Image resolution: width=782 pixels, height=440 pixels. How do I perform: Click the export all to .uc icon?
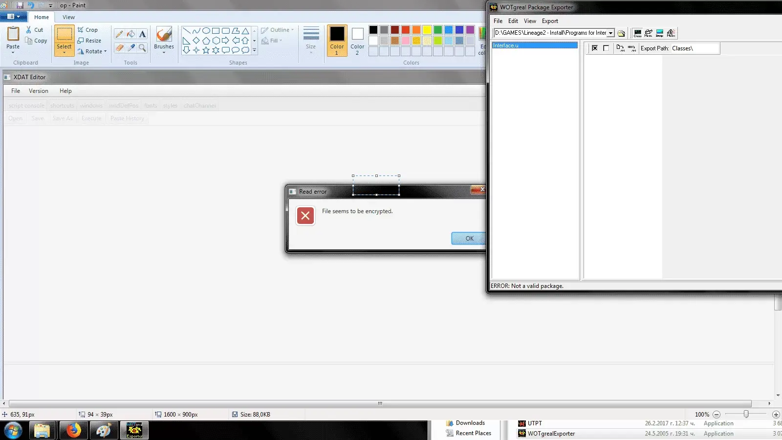click(632, 48)
